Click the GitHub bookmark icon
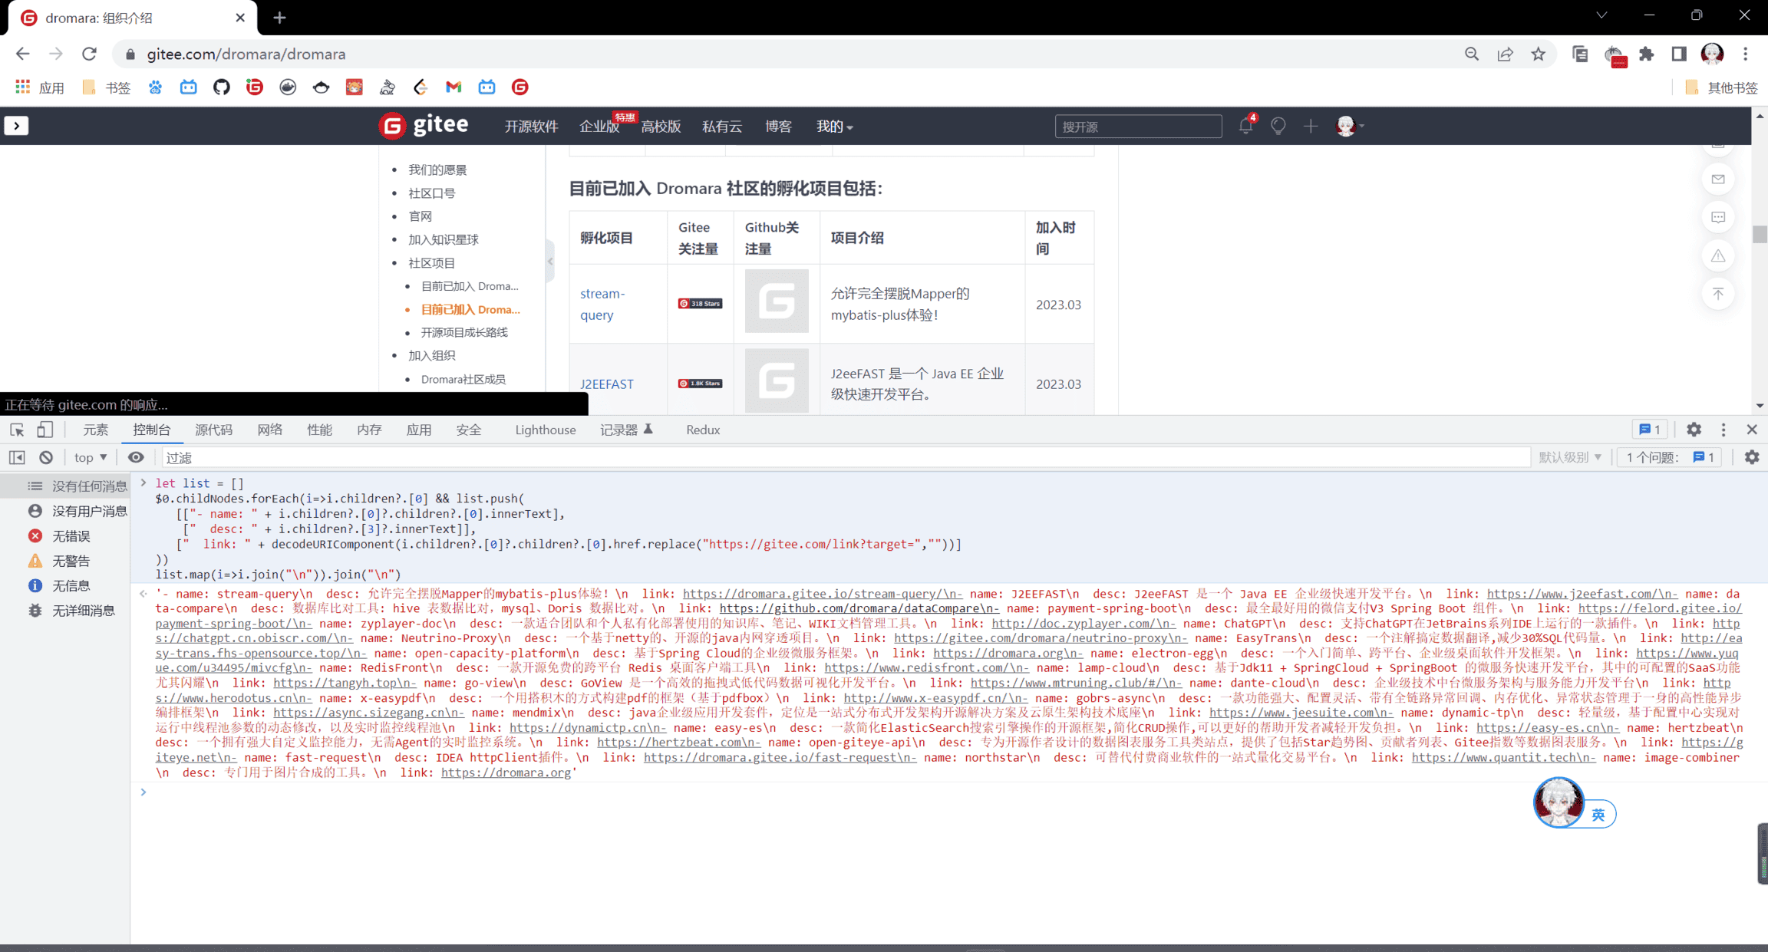 click(221, 87)
